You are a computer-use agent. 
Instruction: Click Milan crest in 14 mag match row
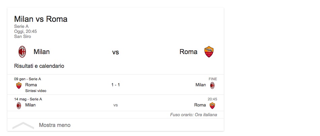(x=19, y=105)
